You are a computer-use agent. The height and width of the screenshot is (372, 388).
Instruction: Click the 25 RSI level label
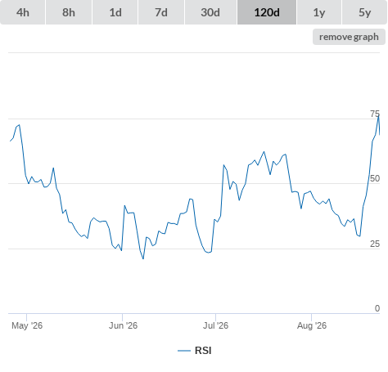coord(375,244)
